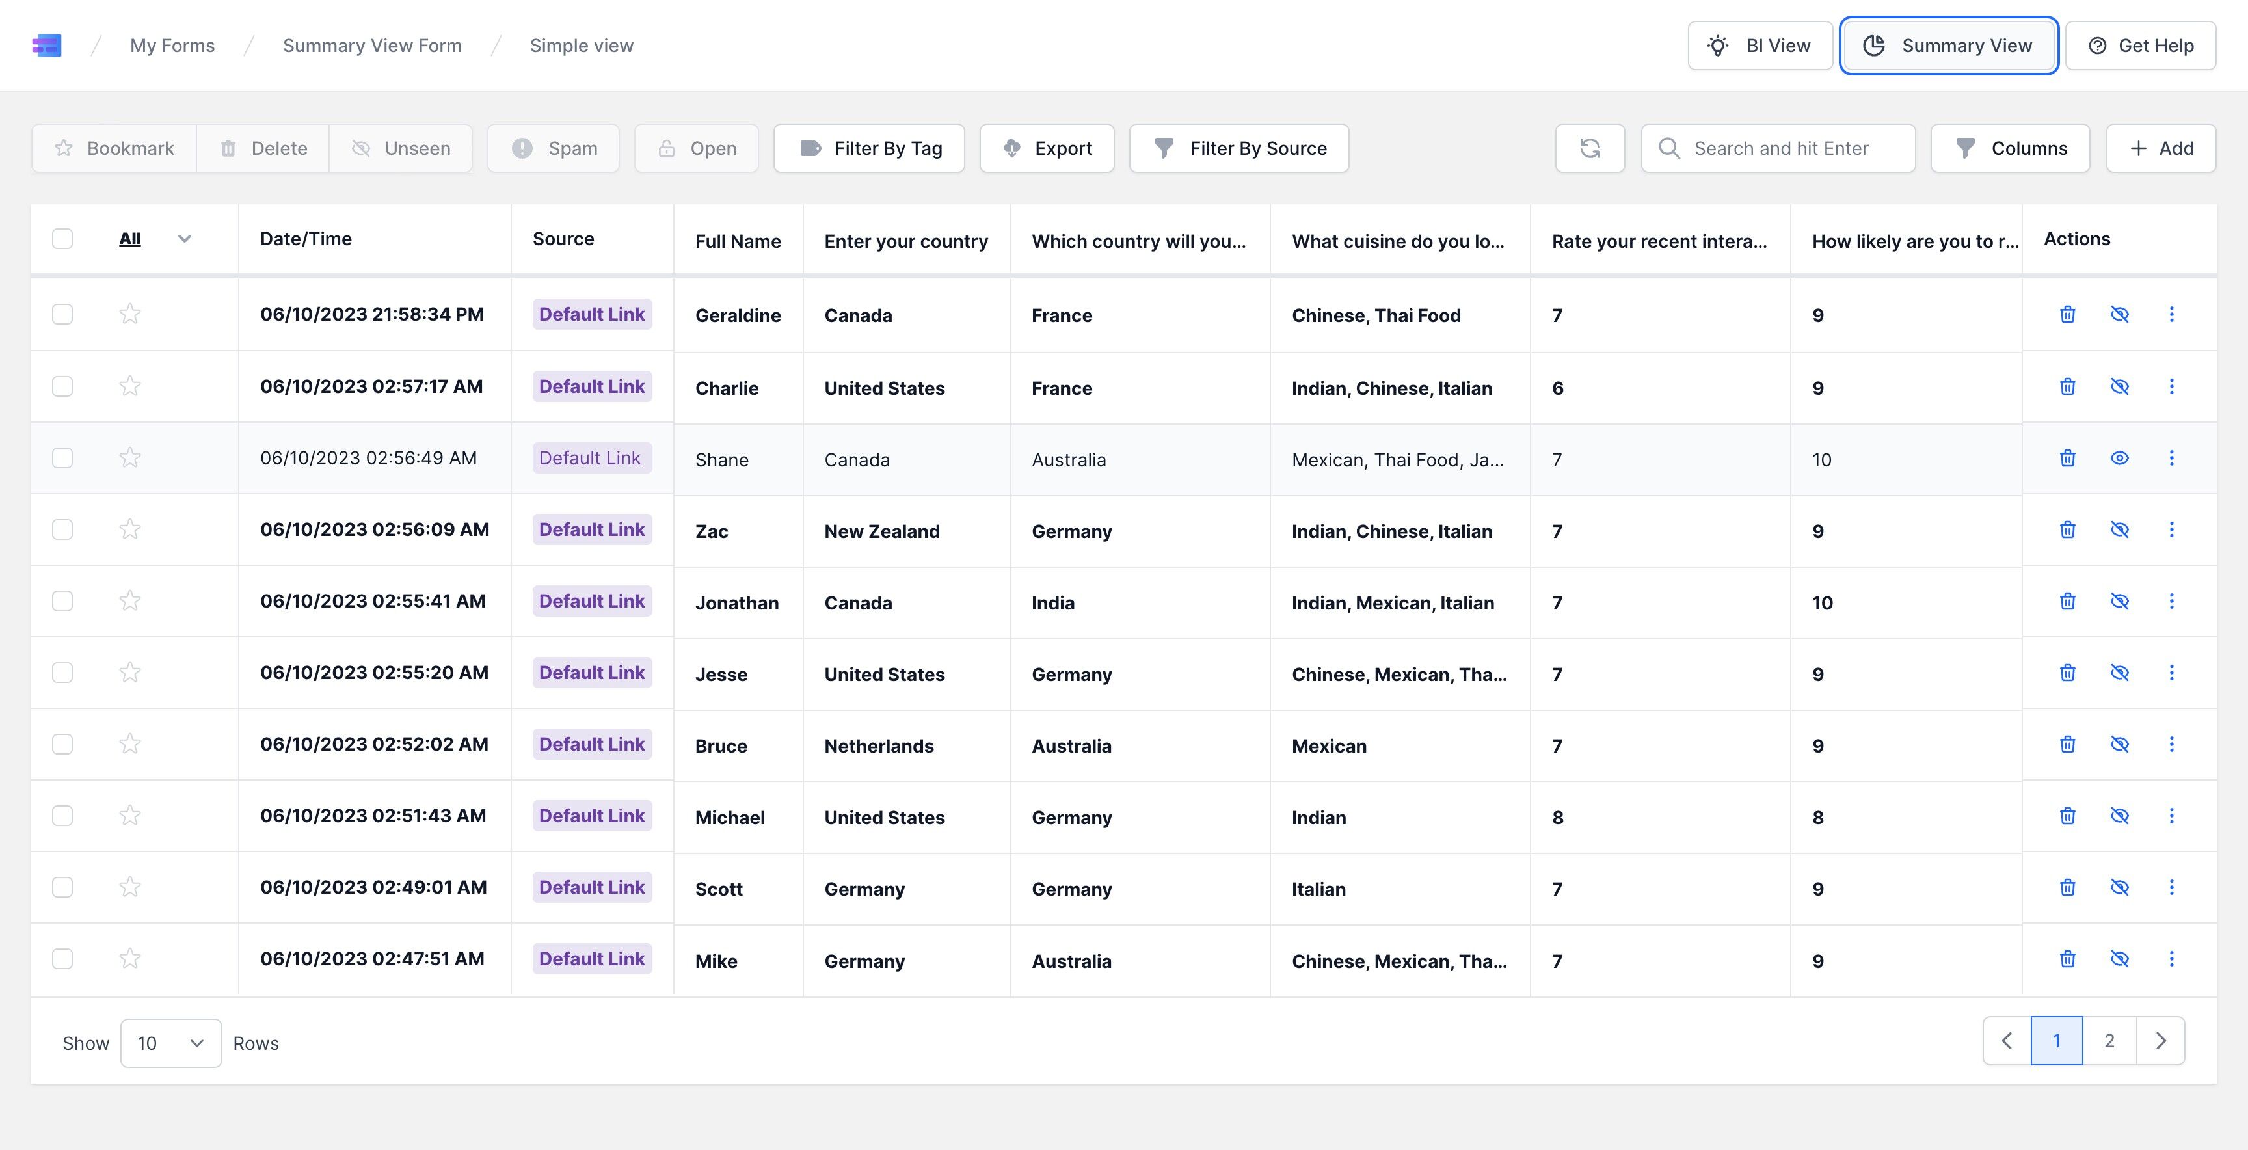Viewport: 2248px width, 1150px height.
Task: Go to next page arrow
Action: [x=2161, y=1041]
